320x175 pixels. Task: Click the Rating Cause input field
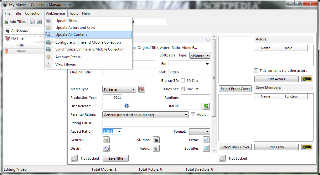(x=156, y=123)
